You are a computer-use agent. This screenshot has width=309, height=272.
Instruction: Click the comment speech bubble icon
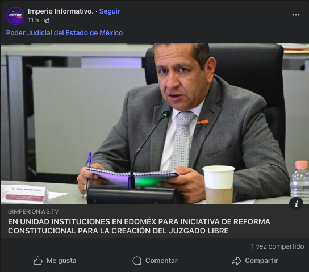pos(137,261)
